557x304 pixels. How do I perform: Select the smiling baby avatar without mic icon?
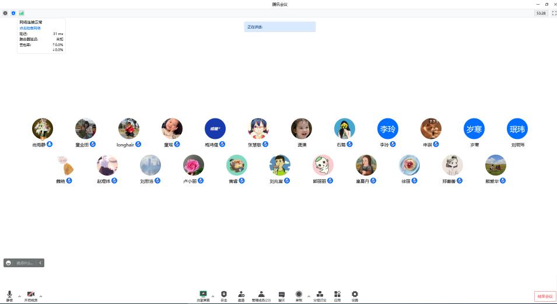tap(302, 129)
